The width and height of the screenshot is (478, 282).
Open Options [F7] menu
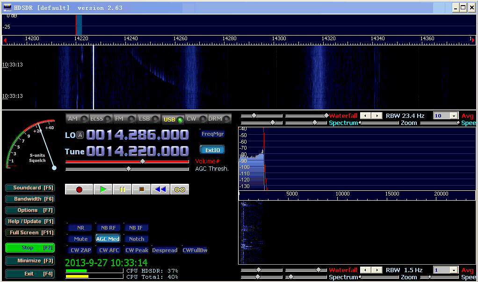(x=30, y=210)
